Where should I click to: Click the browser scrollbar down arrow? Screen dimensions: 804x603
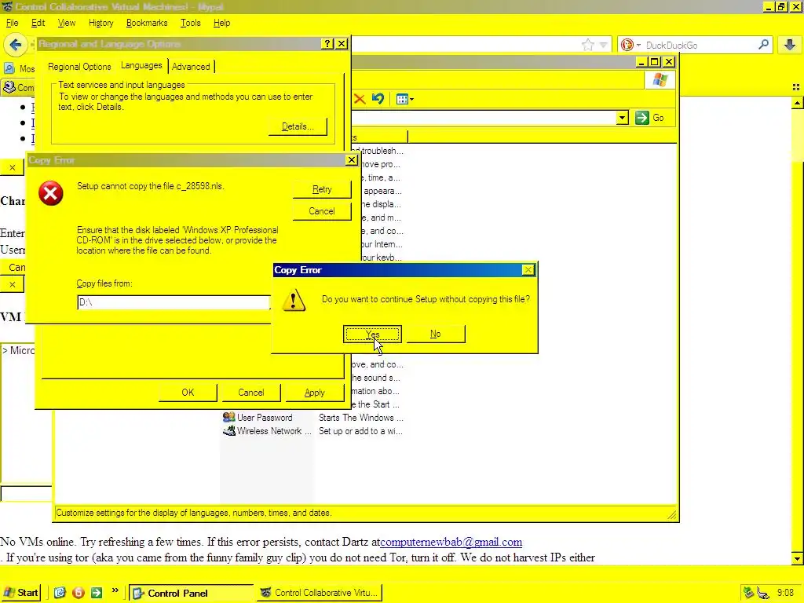tap(798, 558)
